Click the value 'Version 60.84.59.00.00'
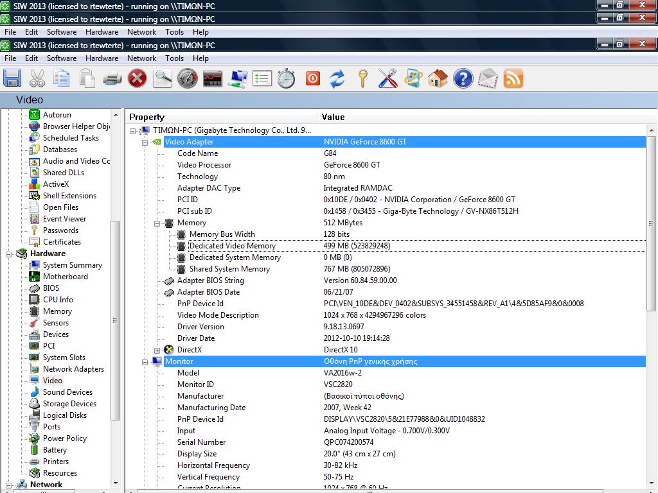 point(360,281)
